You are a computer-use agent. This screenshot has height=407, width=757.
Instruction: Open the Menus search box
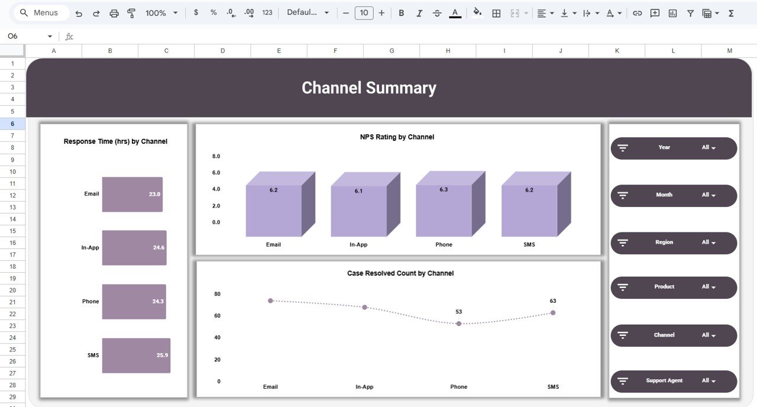click(40, 12)
